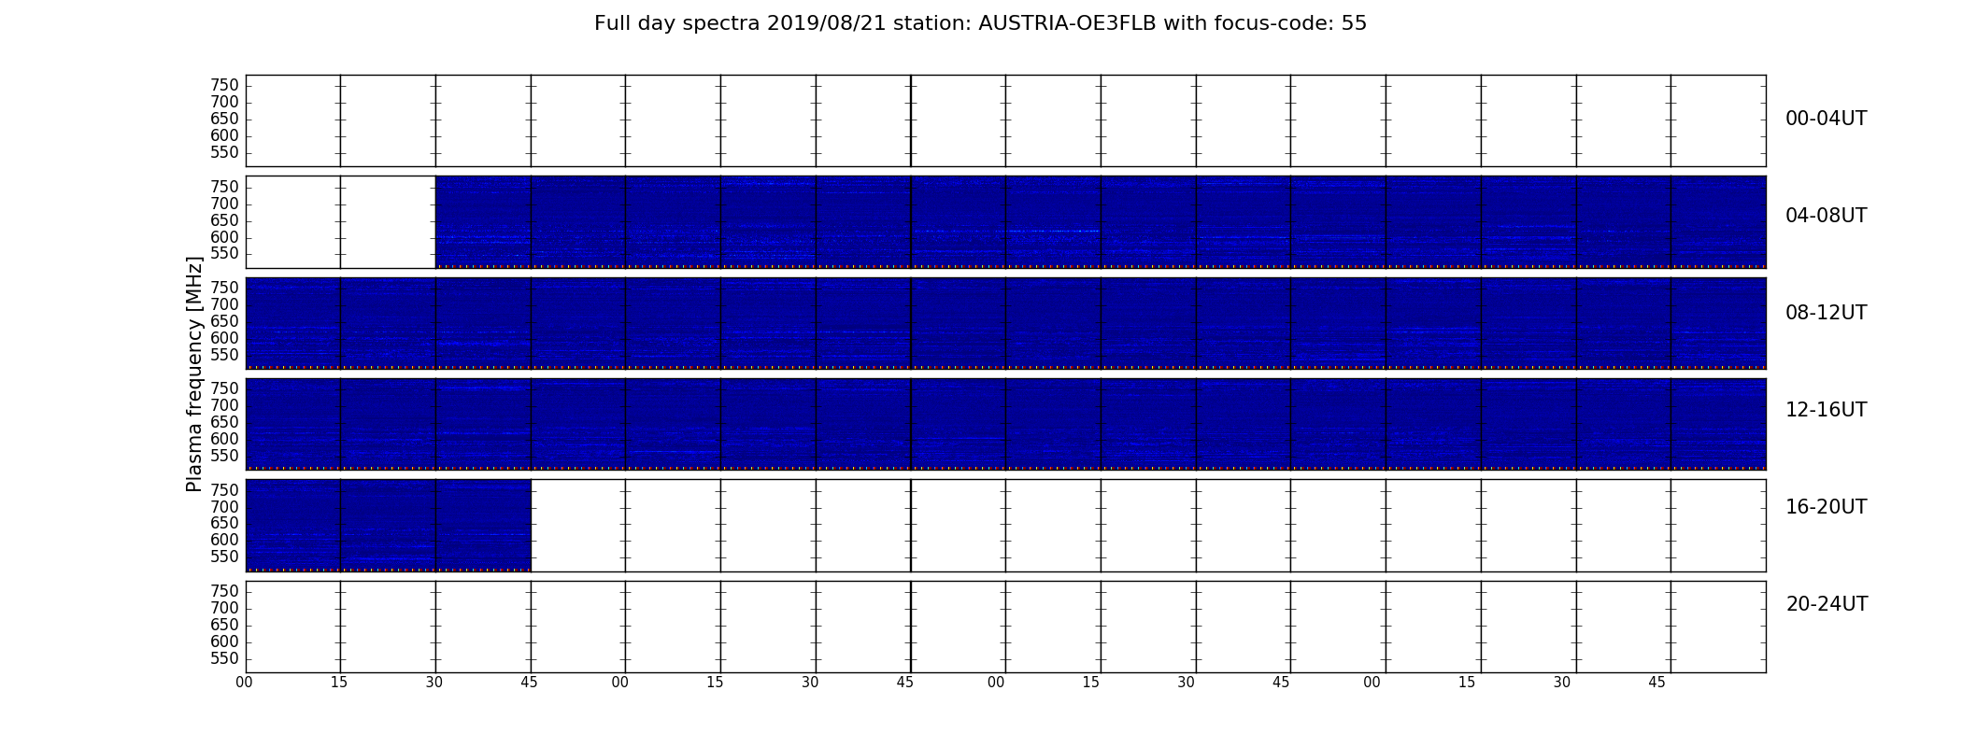Viewport: 1962px width, 747px height.
Task: Click the 650 tick label of the 12-16UT panel
Action: [224, 423]
